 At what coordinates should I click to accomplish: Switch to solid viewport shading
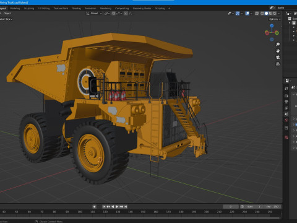(266, 14)
